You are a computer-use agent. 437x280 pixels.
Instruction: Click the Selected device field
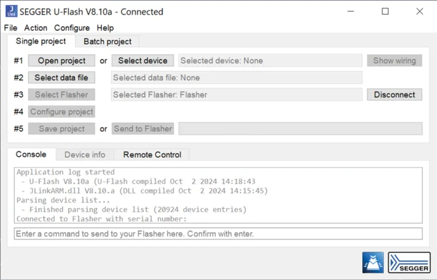pyautogui.click(x=270, y=61)
